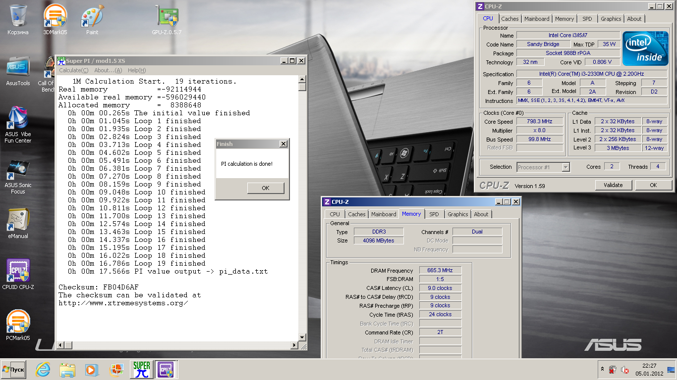Click the Start button labeled Пуск
This screenshot has height=380, width=677.
click(14, 370)
